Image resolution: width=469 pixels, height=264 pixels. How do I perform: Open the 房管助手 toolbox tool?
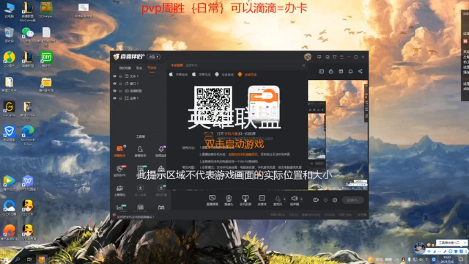click(140, 151)
